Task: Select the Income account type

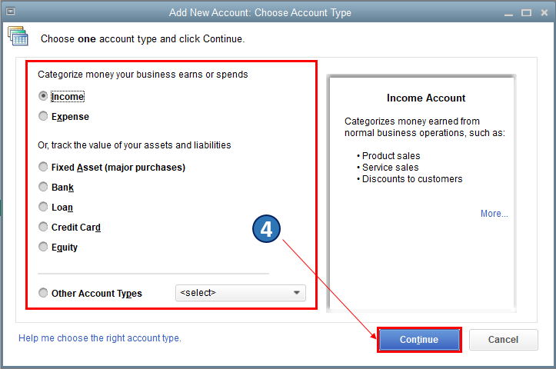Action: [x=43, y=97]
